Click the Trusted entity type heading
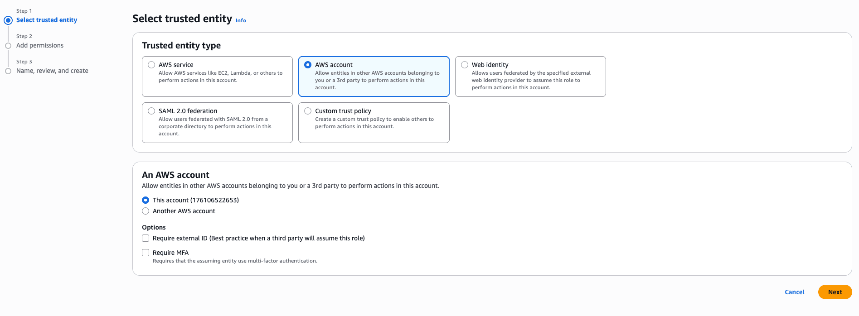The image size is (859, 316). [181, 45]
